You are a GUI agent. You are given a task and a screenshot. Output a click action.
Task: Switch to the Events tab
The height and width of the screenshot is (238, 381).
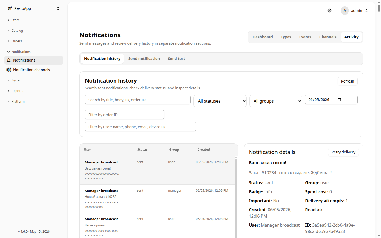tap(305, 37)
